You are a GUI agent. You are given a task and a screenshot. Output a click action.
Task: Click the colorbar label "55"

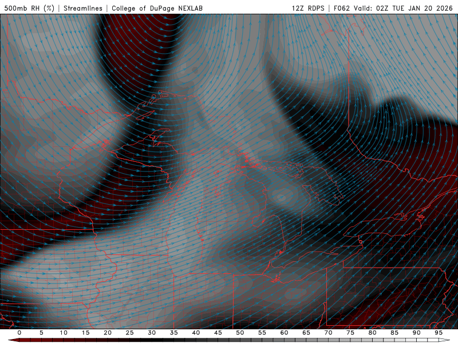[x=262, y=333]
